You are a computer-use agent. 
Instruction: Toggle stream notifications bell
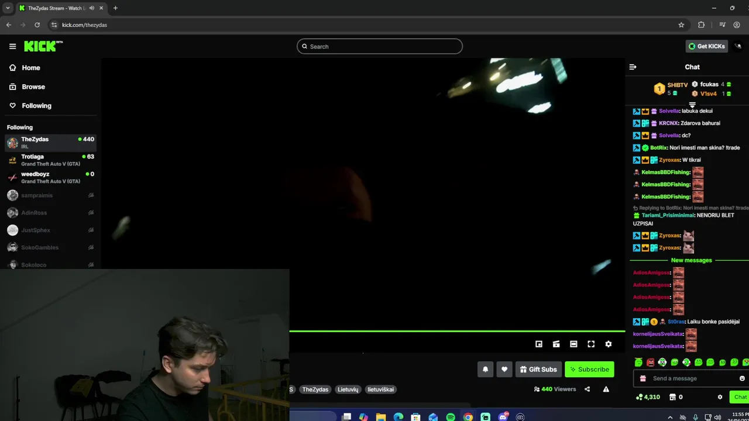485,369
